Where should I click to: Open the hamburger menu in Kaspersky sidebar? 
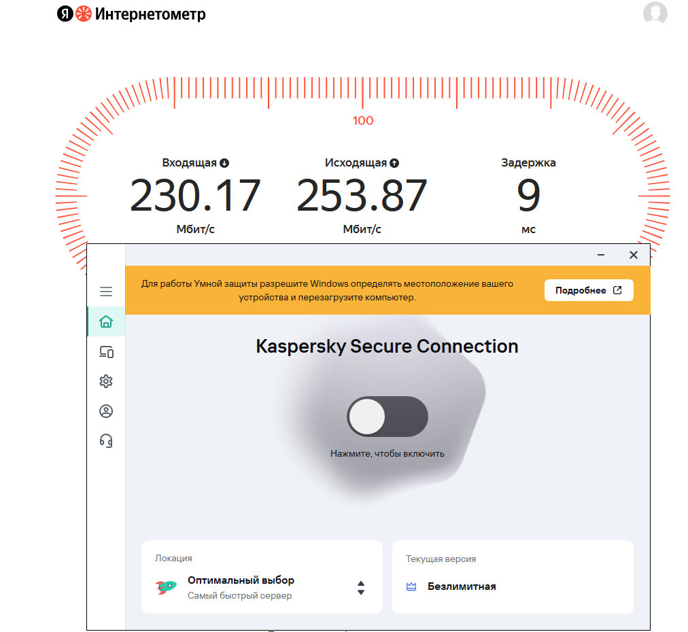pyautogui.click(x=106, y=292)
